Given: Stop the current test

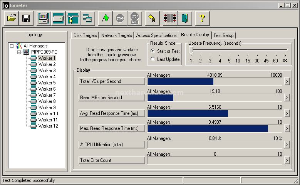Looking at the screenshot, I should click(x=120, y=18).
